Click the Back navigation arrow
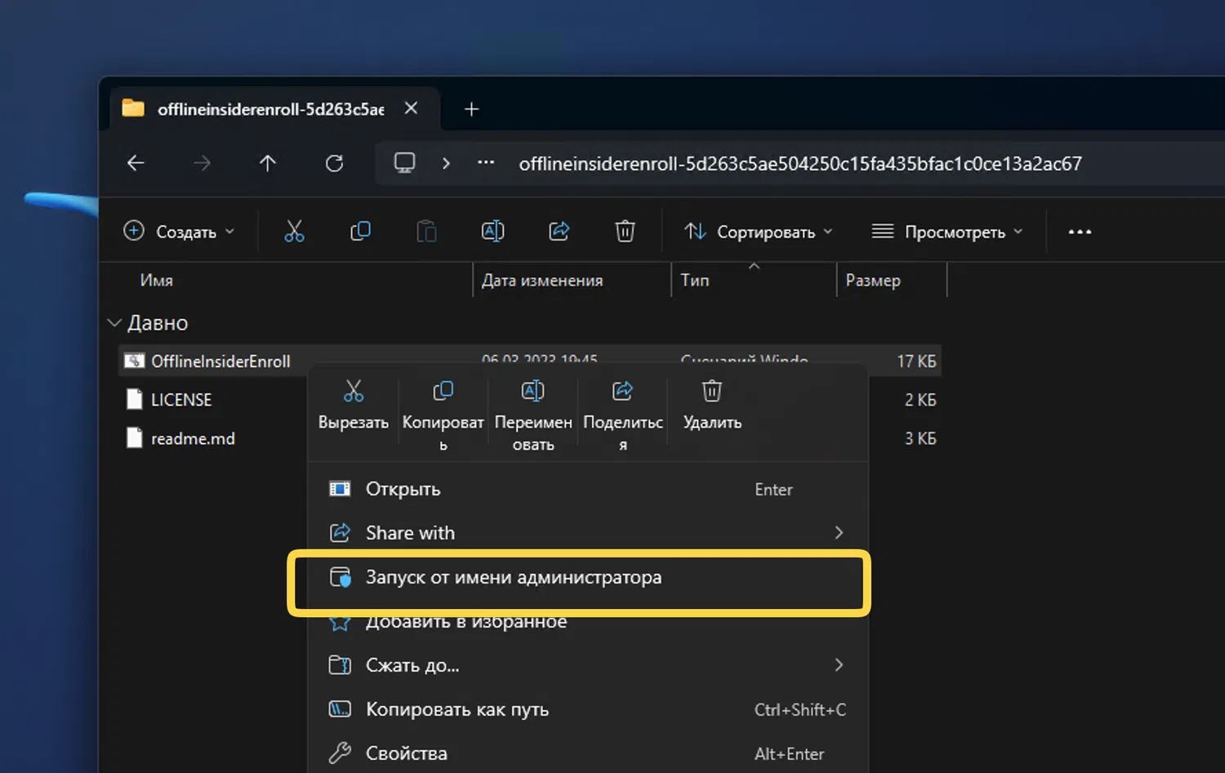Image resolution: width=1225 pixels, height=773 pixels. 136,163
